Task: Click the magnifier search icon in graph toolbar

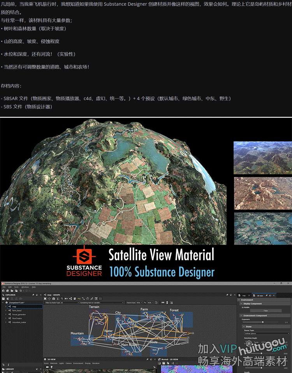Action: [62, 298]
